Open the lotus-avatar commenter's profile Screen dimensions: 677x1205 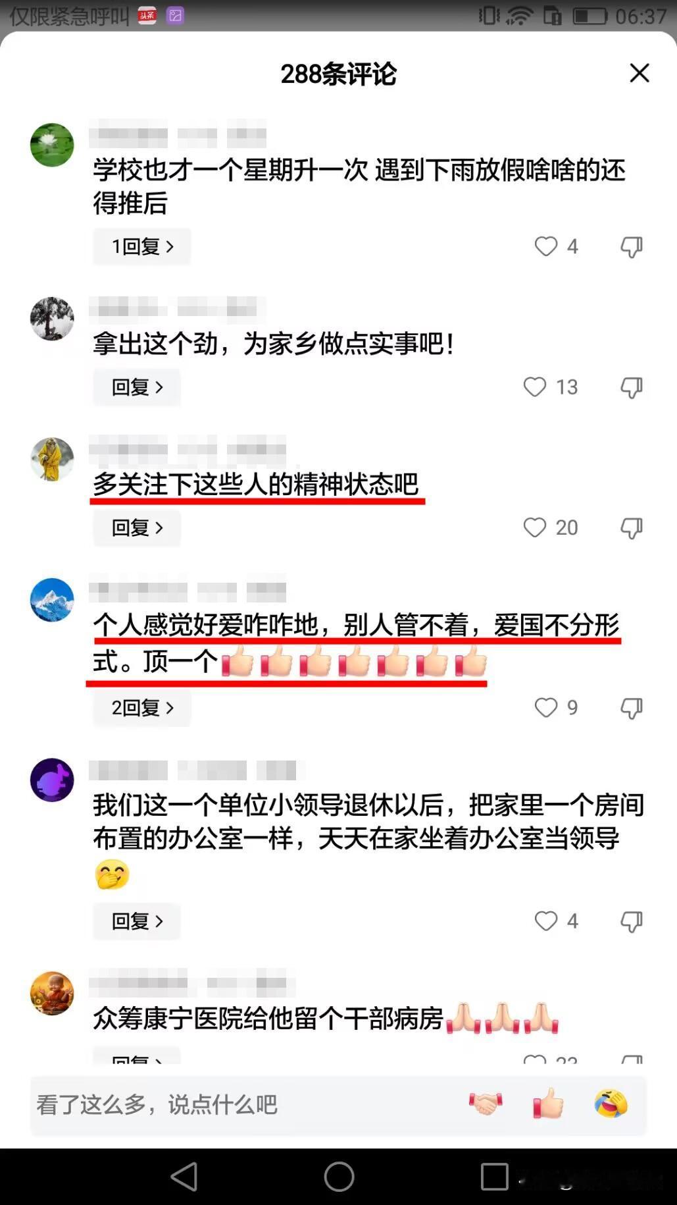click(52, 145)
